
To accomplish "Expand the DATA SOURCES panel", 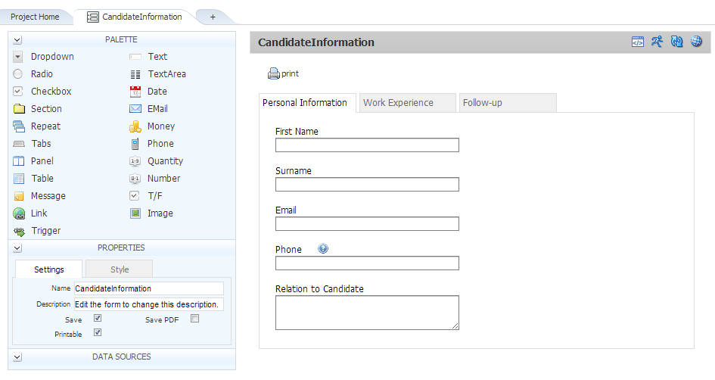I will click(x=17, y=357).
